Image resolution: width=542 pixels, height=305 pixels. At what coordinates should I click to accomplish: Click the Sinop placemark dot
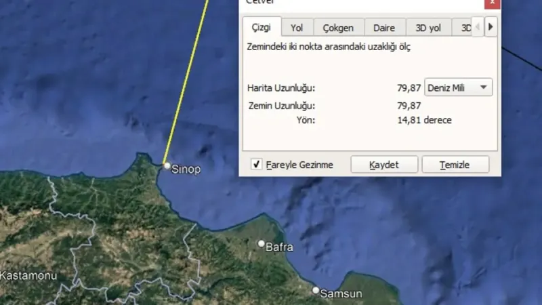[167, 166]
